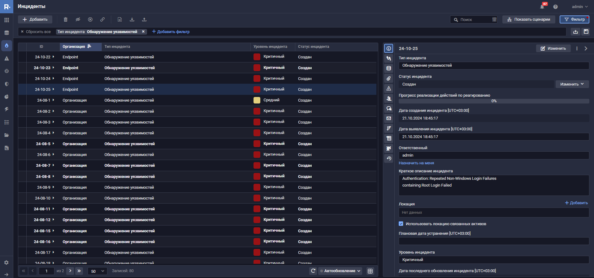The height and width of the screenshot is (278, 594).
Task: Open the history clock tab icon
Action: click(389, 158)
